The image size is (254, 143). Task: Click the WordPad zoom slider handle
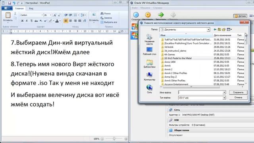coord(114,139)
